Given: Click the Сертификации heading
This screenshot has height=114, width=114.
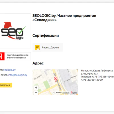Looking at the screenshot, I should 46,36.
